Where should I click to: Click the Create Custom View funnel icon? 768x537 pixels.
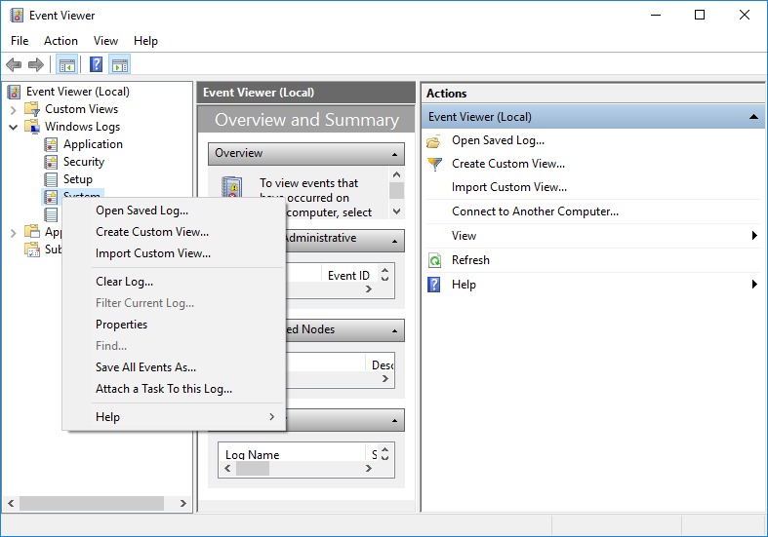pos(435,164)
